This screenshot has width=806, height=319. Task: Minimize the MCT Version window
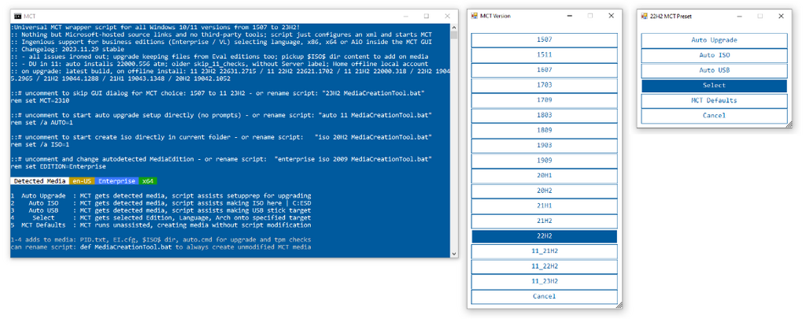pyautogui.click(x=571, y=16)
